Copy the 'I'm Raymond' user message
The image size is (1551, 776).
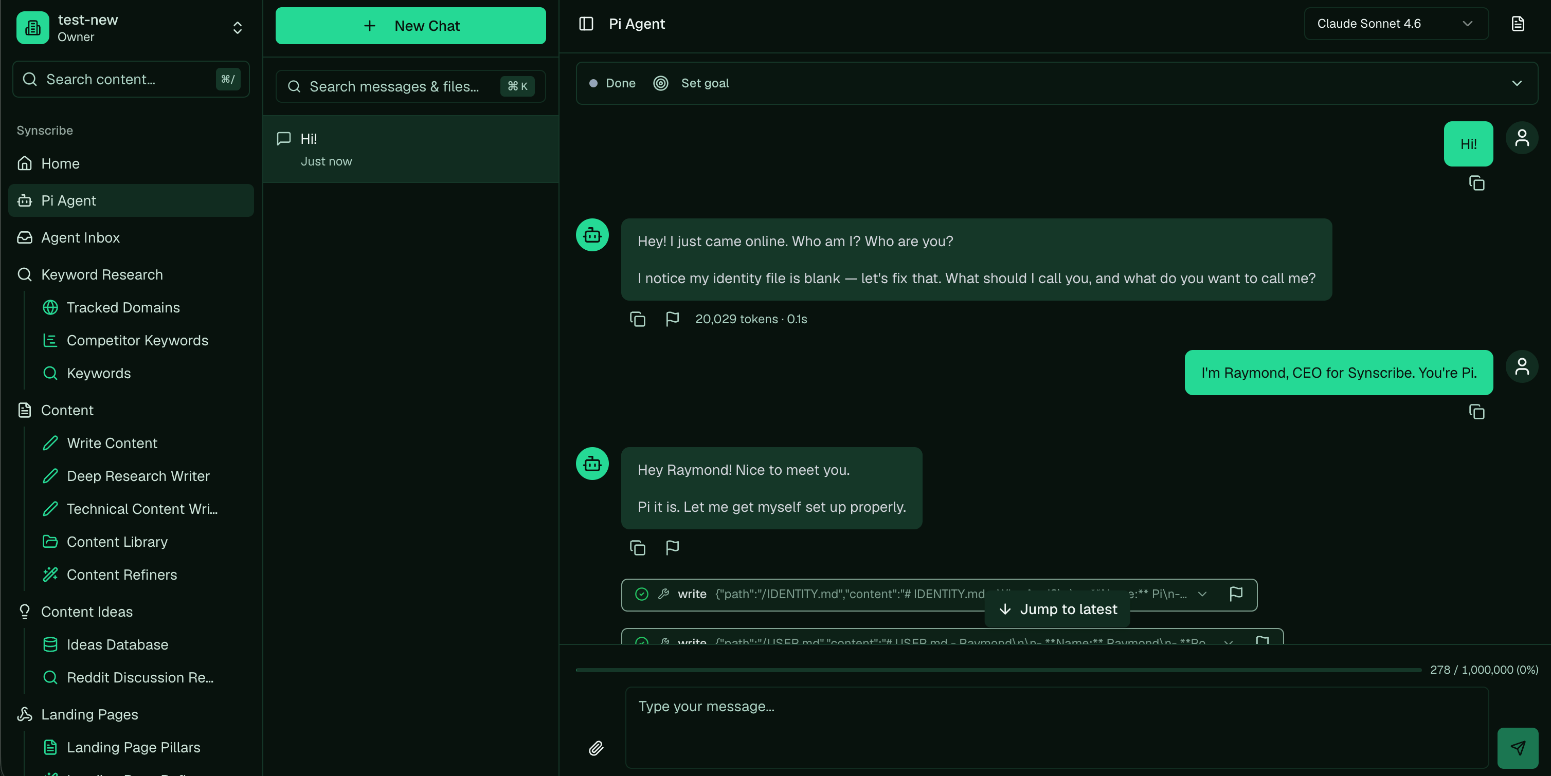[x=1476, y=412]
